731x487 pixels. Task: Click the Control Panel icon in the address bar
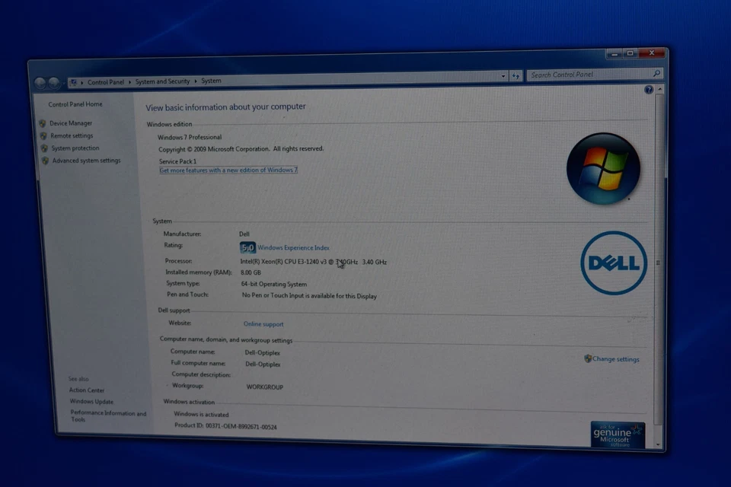click(x=74, y=81)
